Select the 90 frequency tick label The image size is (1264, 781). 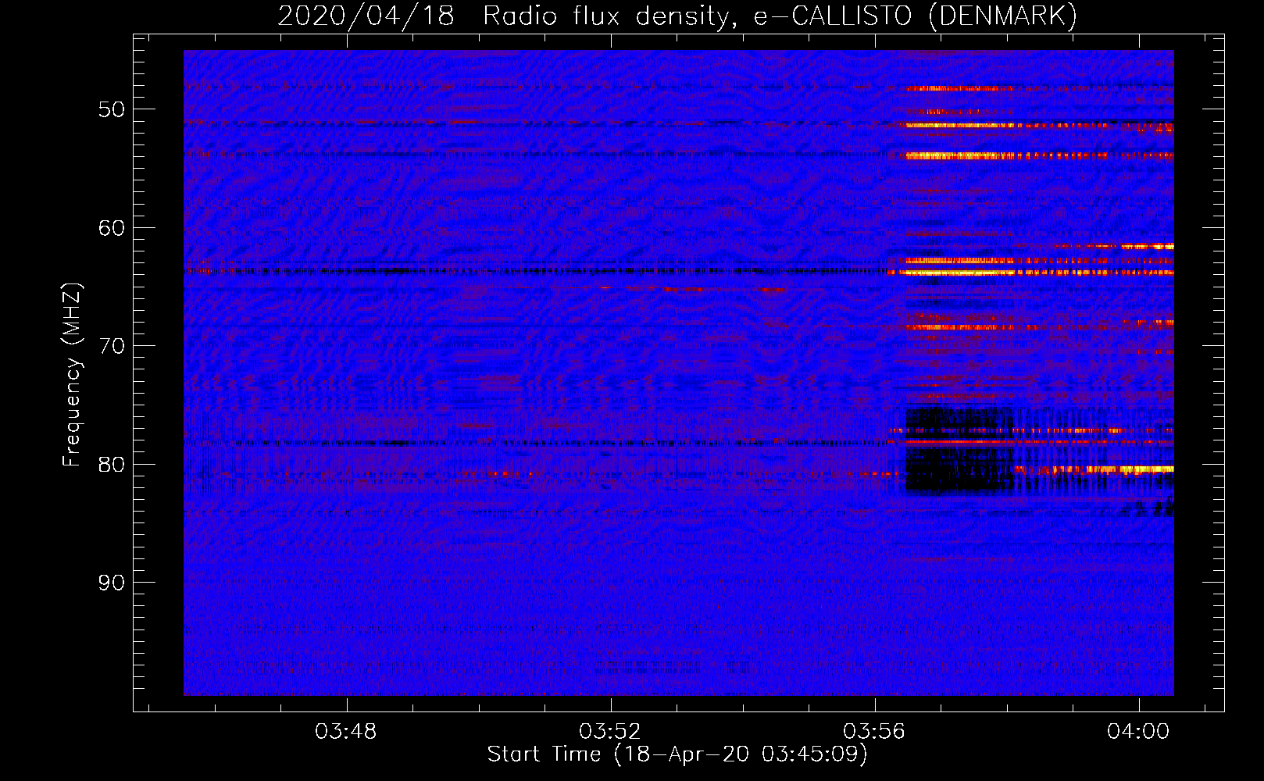[x=112, y=583]
